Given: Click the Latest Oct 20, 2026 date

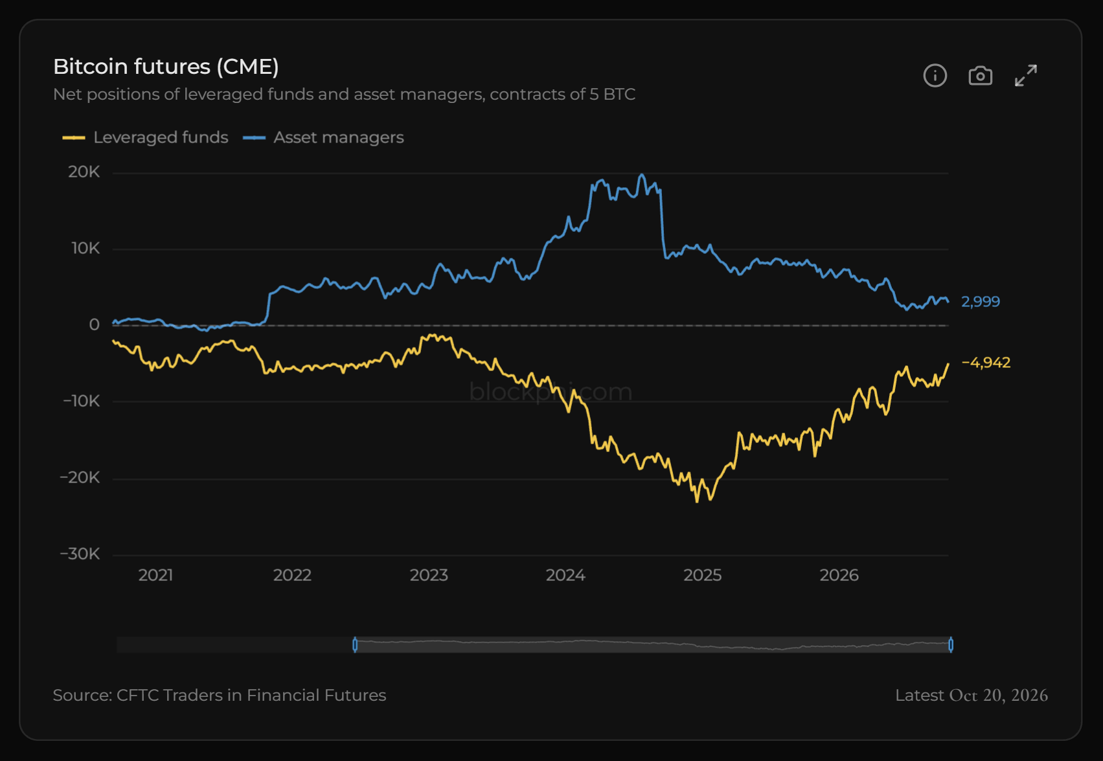Looking at the screenshot, I should pyautogui.click(x=972, y=696).
